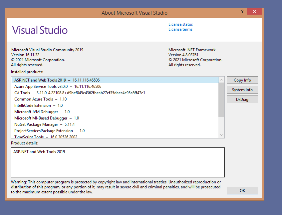
Task: Click the help question mark icon
Action: tap(242, 12)
